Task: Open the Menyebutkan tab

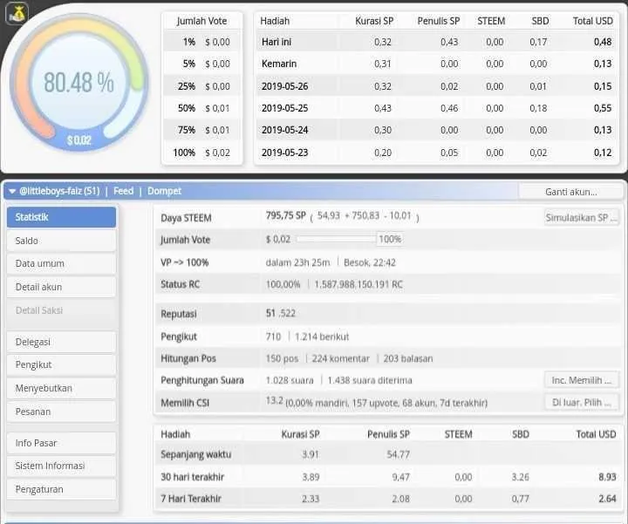Action: 61,388
